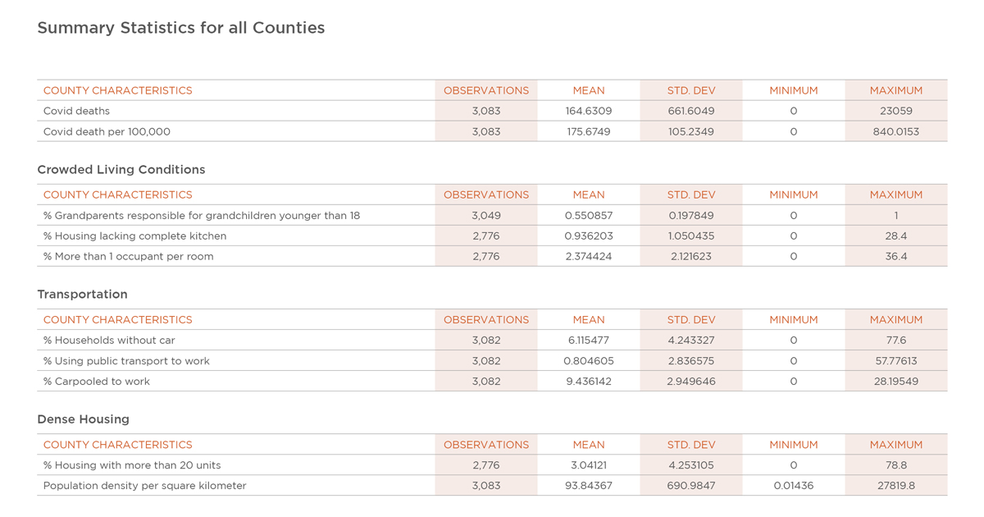Click the Transportation section heading
The image size is (984, 517).
pos(82,295)
